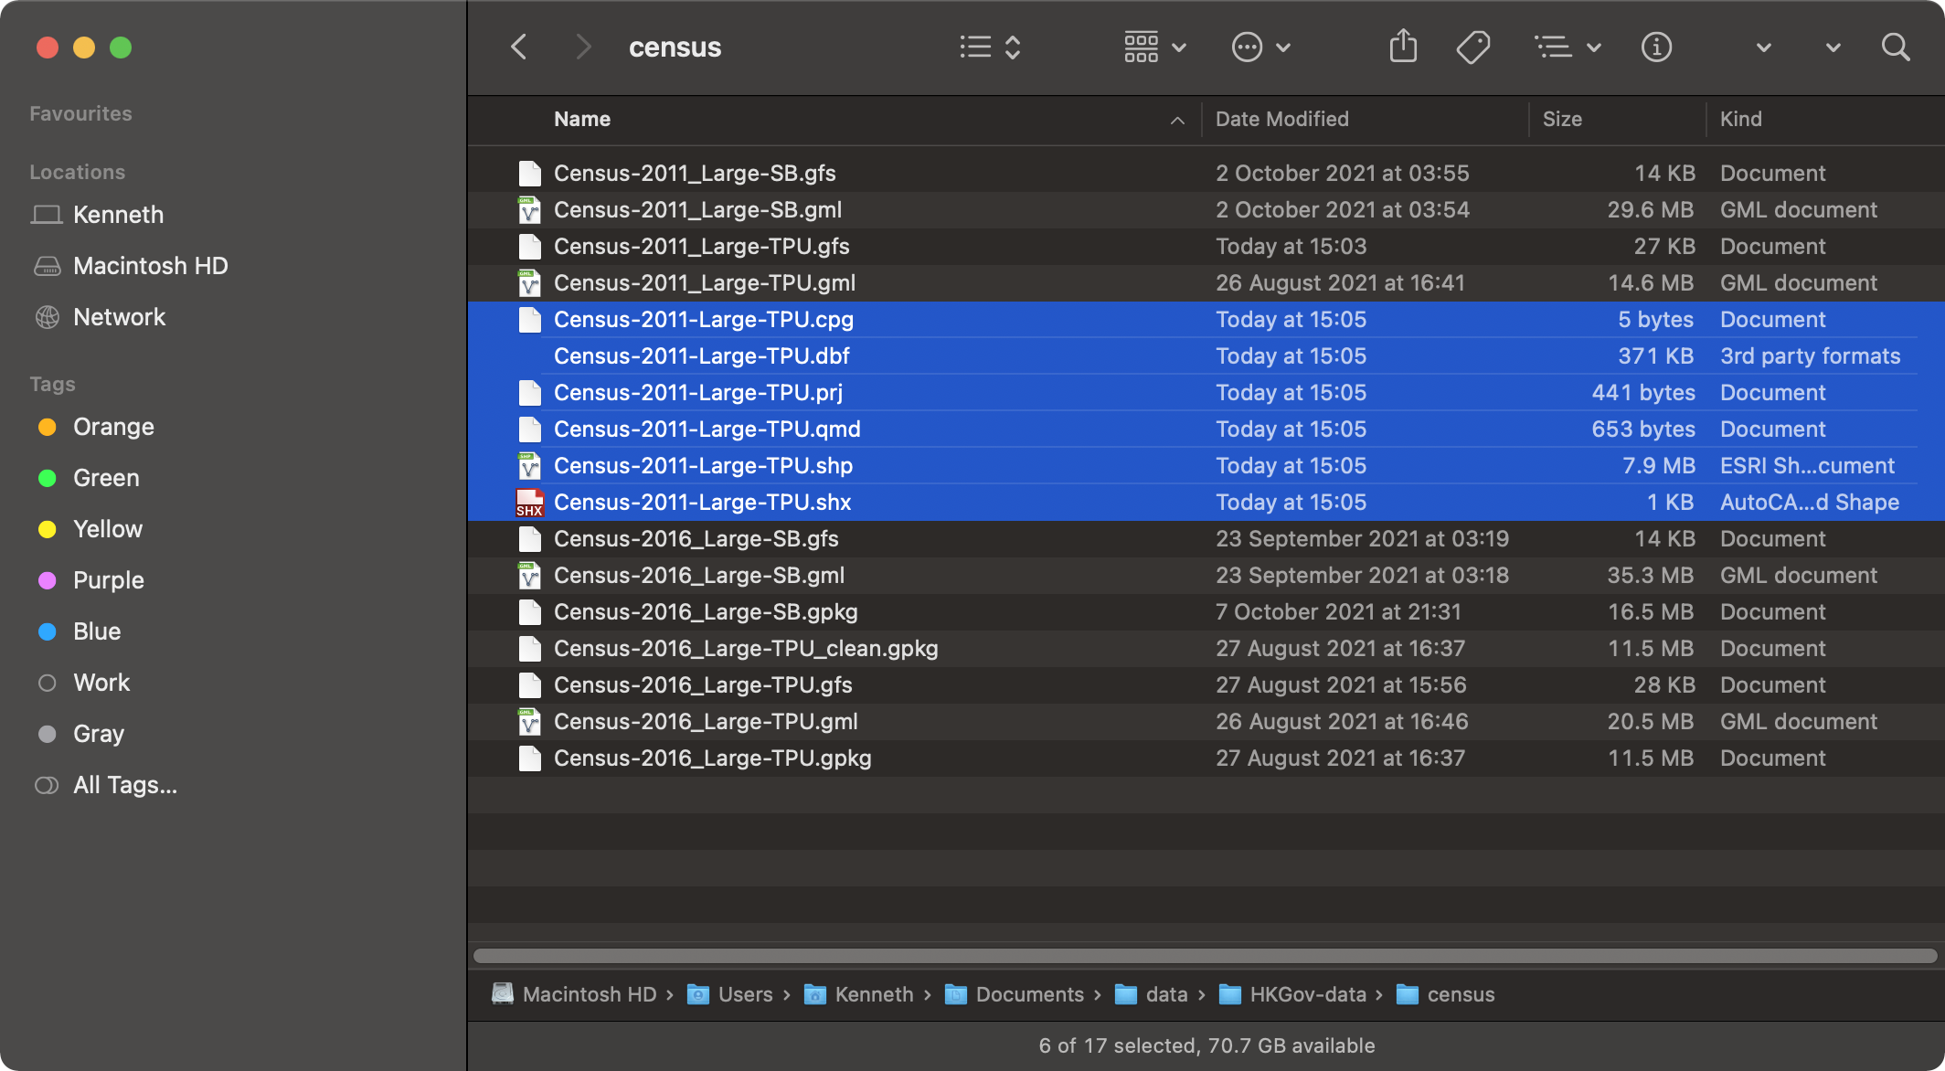Click the Network location in the sidebar
The width and height of the screenshot is (1945, 1071).
click(x=120, y=316)
